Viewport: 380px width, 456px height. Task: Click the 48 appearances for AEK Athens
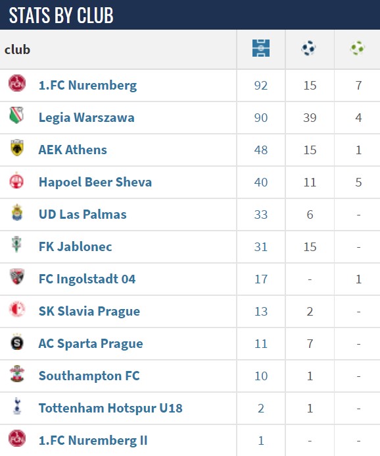pos(261,150)
